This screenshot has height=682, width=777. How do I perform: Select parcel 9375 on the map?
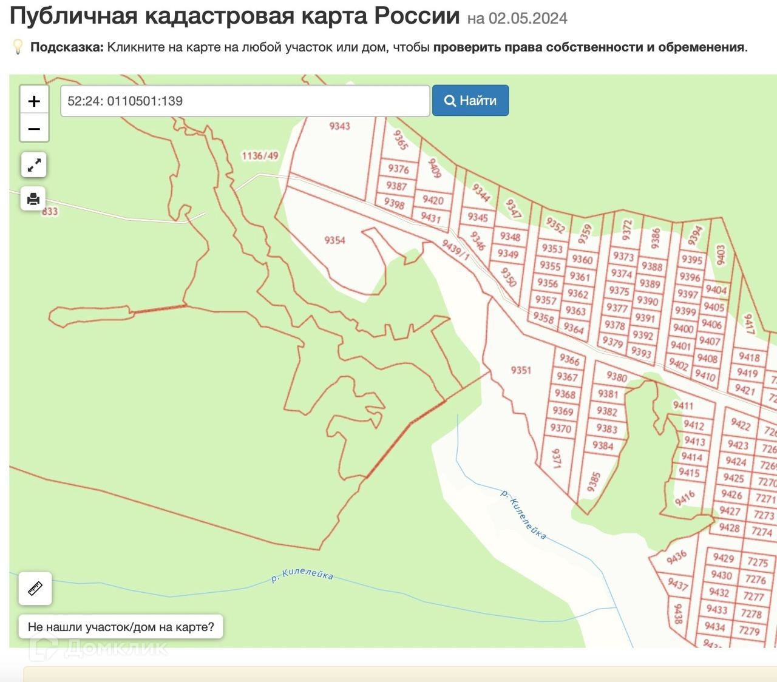(619, 291)
